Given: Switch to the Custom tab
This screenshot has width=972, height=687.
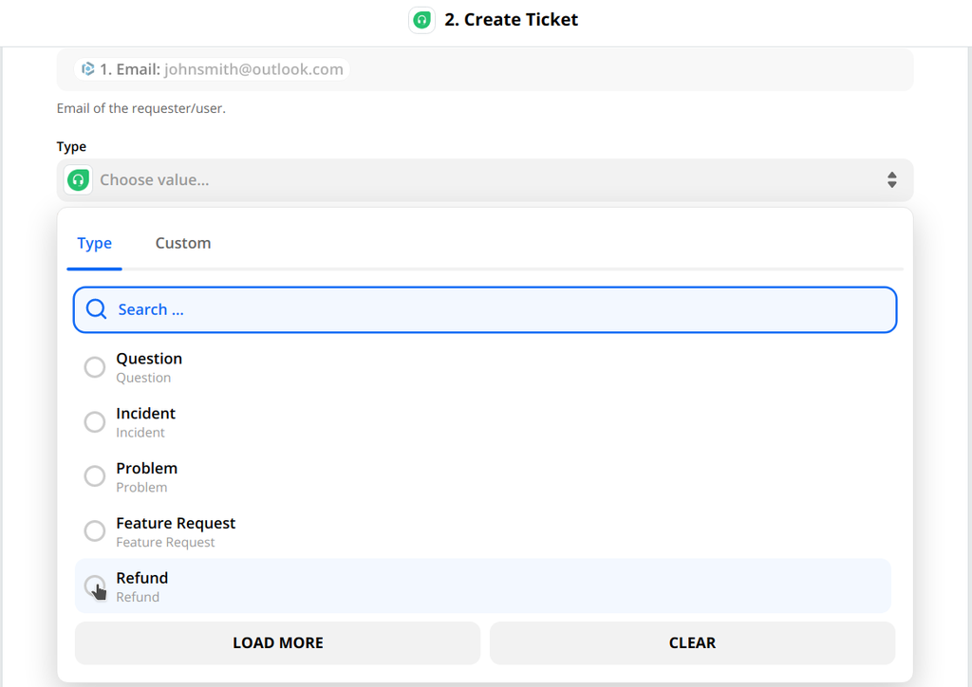Looking at the screenshot, I should tap(182, 243).
